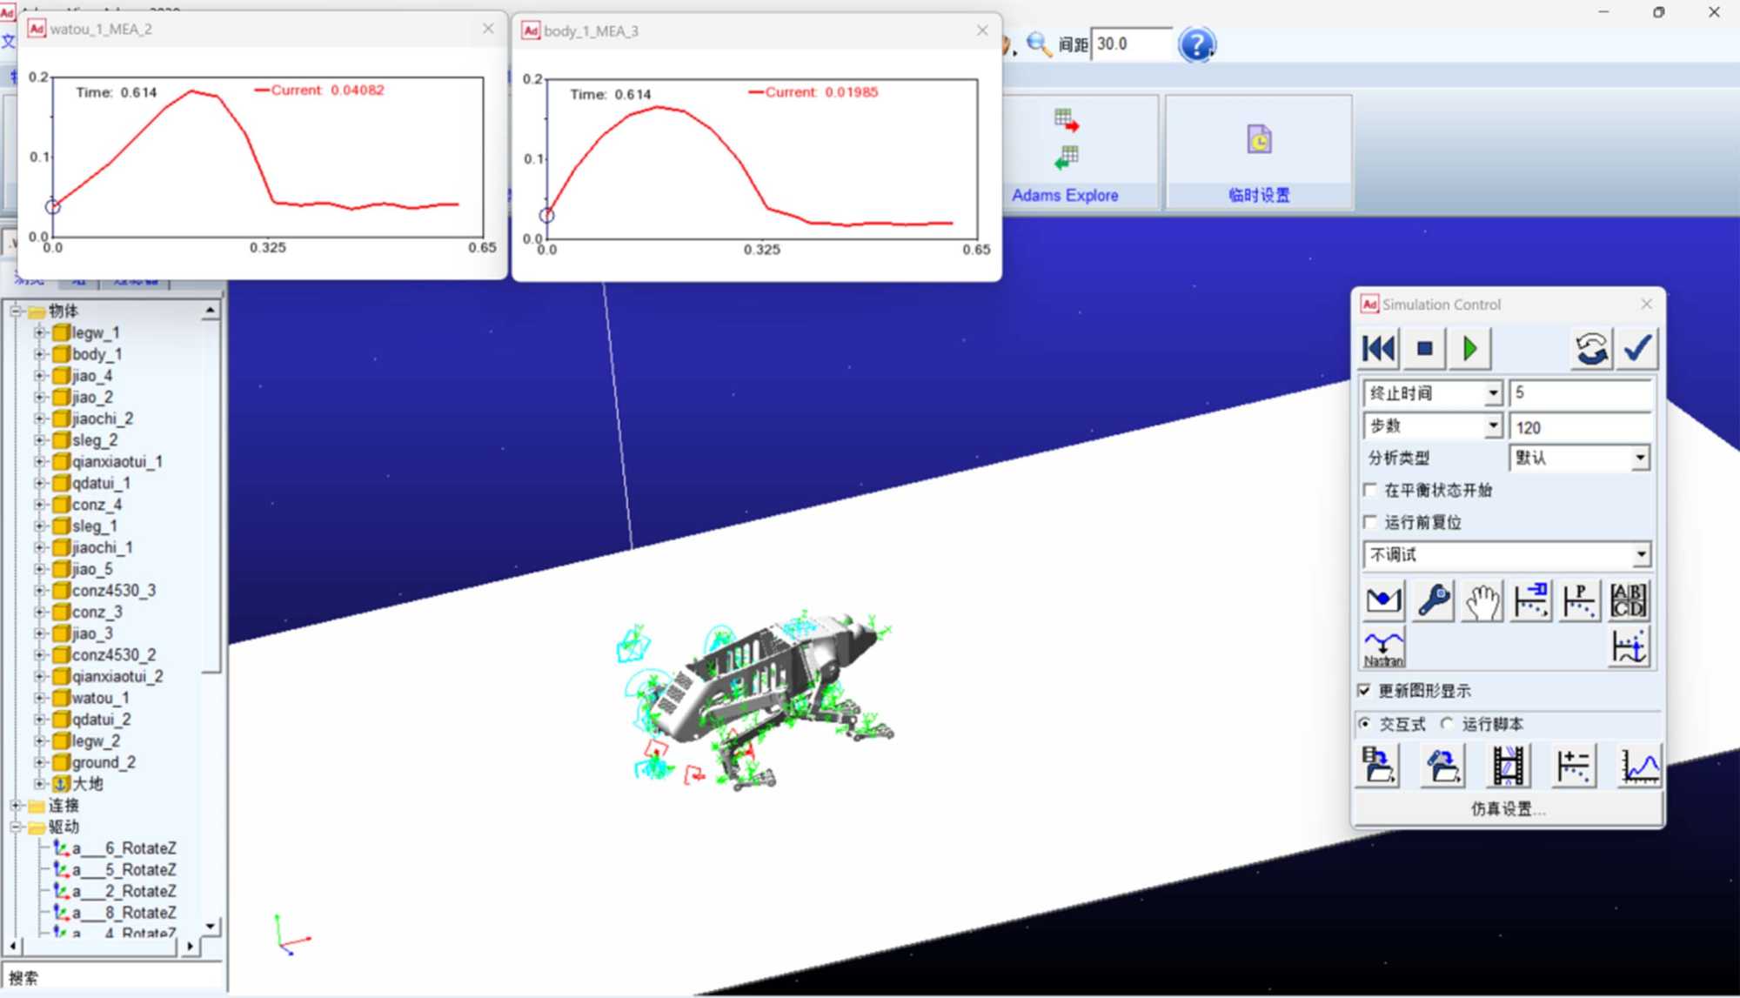Stop simulation with the square button

pos(1424,349)
